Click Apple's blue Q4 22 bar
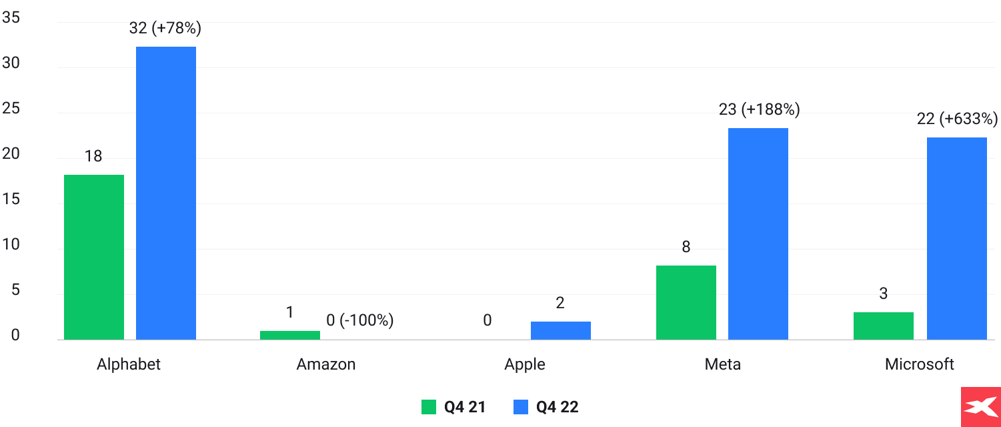 [x=561, y=330]
